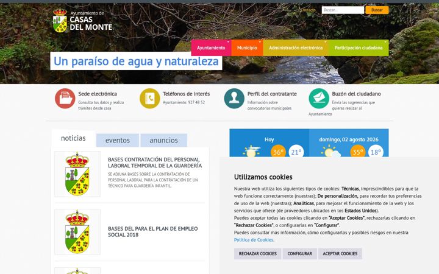This screenshot has height=274, width=439.
Task: Click today's 36° maximum temperature badge
Action: point(278,152)
